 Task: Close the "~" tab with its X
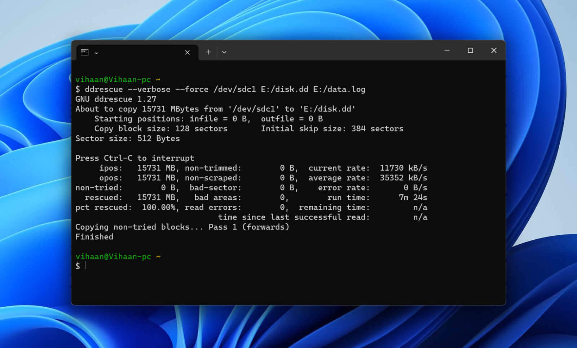pos(187,52)
